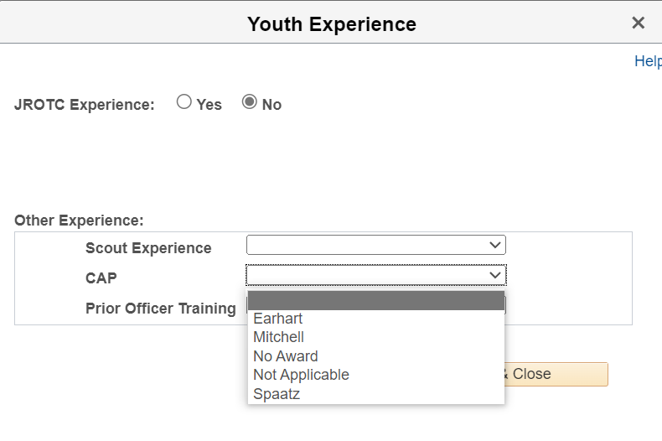
Task: Select the Spaatz award option
Action: 277,393
